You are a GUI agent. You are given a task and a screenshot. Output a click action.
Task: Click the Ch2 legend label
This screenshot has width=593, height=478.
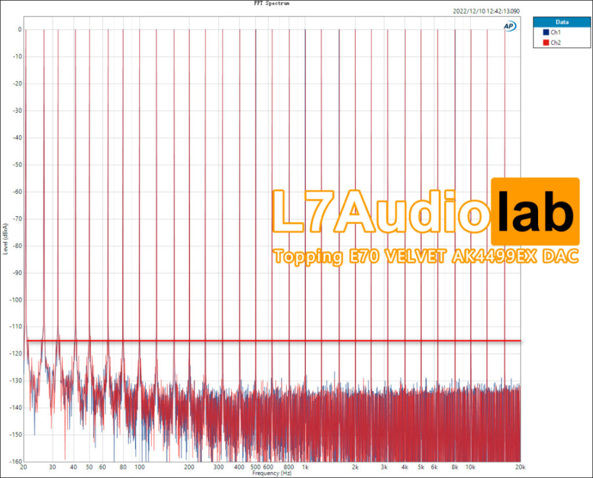click(x=555, y=43)
